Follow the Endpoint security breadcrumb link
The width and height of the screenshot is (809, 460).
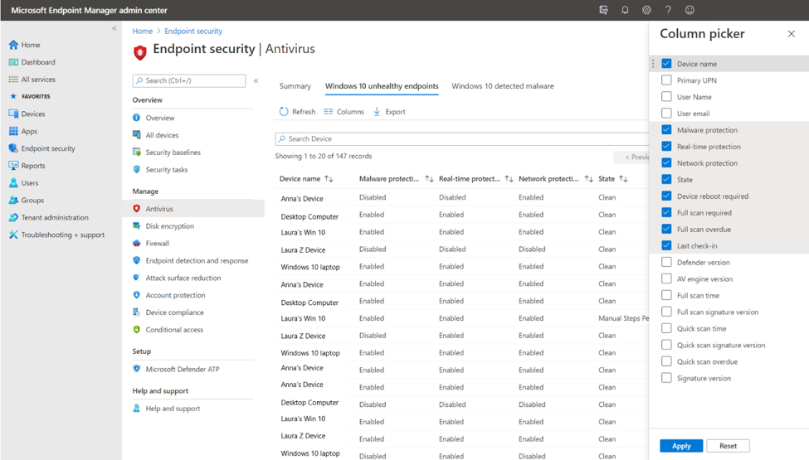click(x=193, y=31)
